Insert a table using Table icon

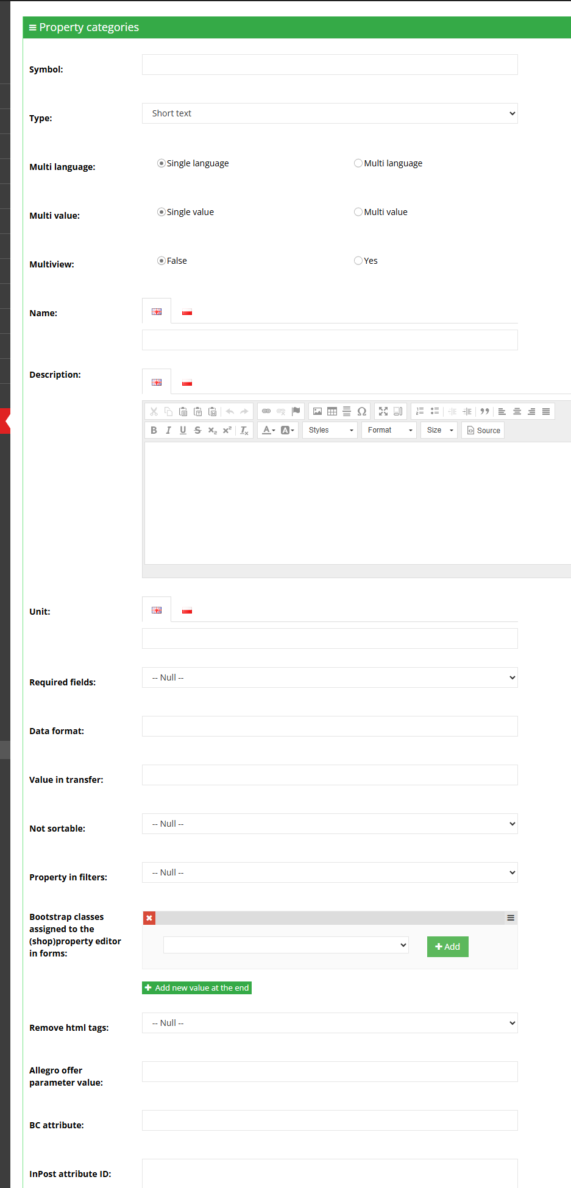(332, 411)
